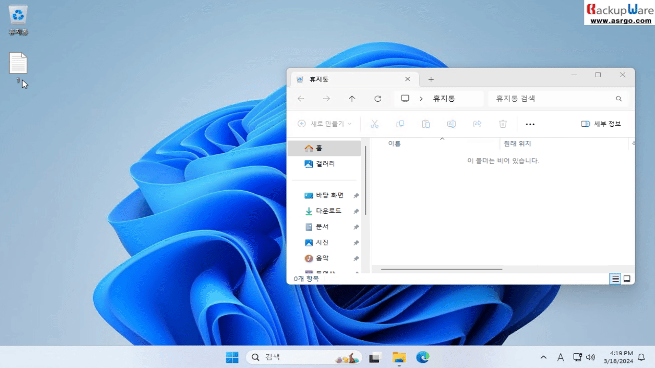Select the text file named 1 on desktop
655x368 pixels.
18,67
